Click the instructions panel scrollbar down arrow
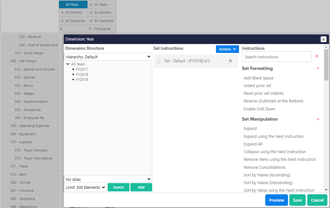330x208 pixels. (326, 189)
